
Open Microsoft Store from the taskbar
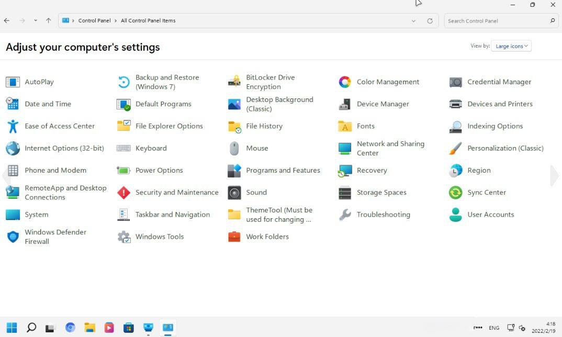coord(128,328)
